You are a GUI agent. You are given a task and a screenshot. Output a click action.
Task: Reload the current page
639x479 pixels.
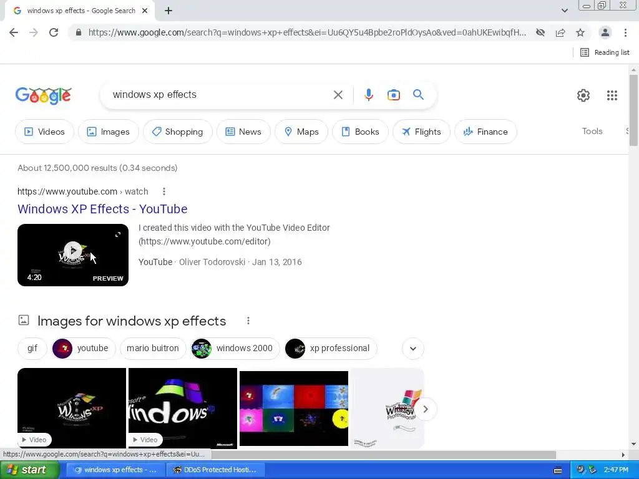(54, 32)
